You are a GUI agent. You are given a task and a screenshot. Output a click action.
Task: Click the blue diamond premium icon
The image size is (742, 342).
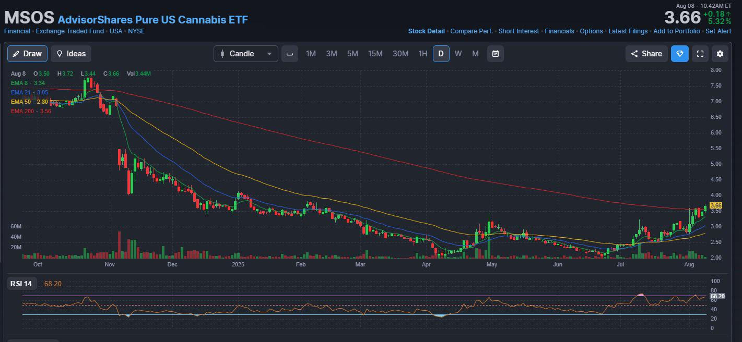point(680,54)
